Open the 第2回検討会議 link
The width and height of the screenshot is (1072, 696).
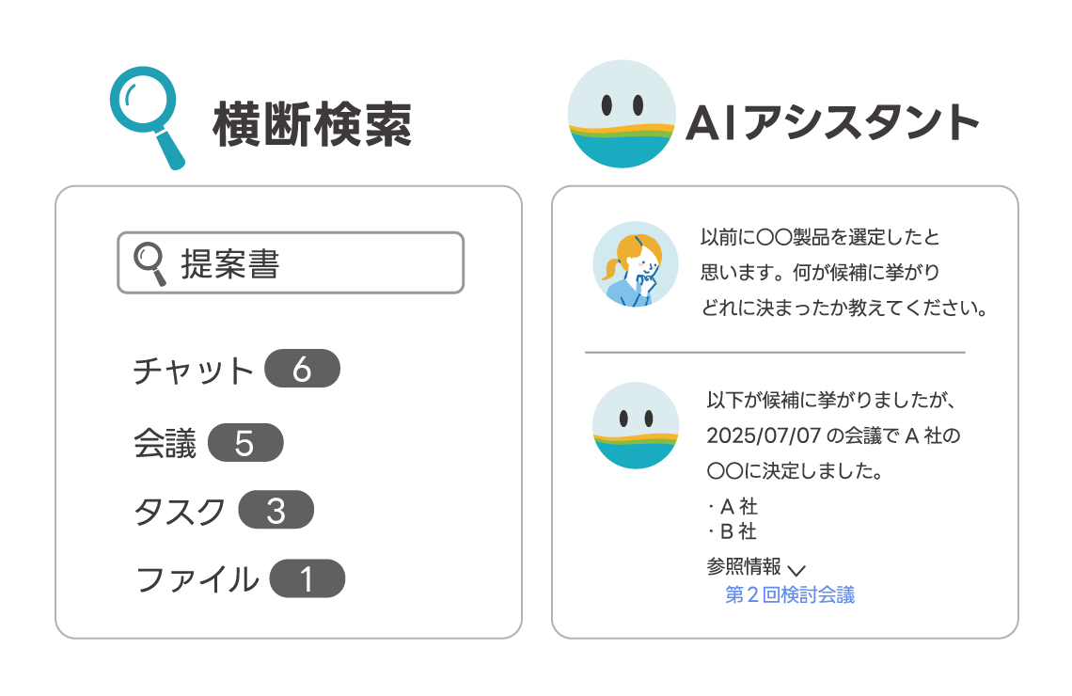790,594
